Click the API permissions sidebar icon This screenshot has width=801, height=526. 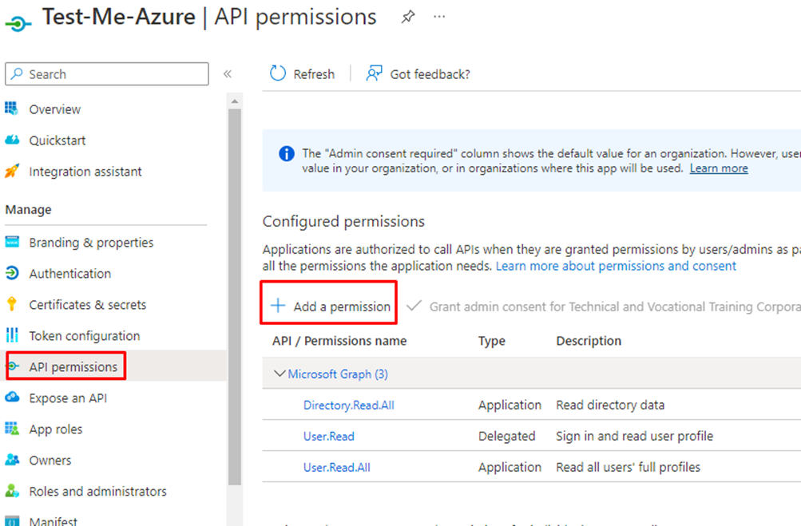13,366
